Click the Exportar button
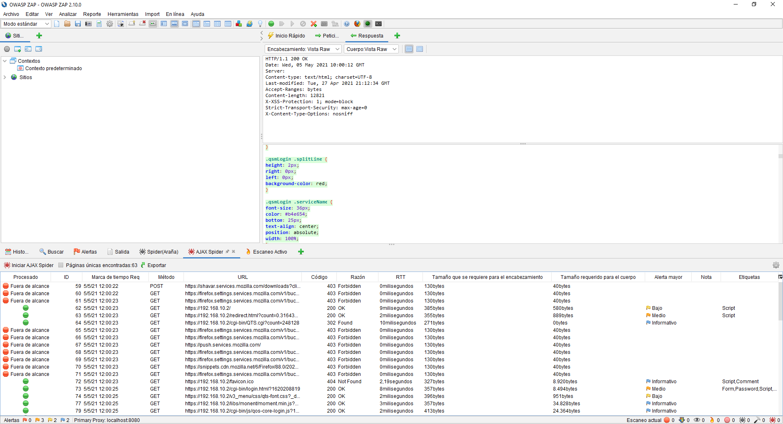 click(x=153, y=265)
